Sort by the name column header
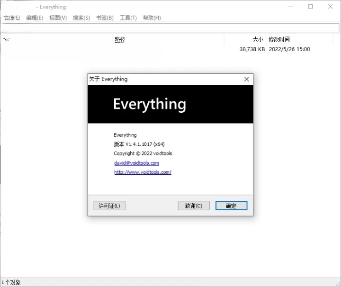 pyautogui.click(x=56, y=40)
